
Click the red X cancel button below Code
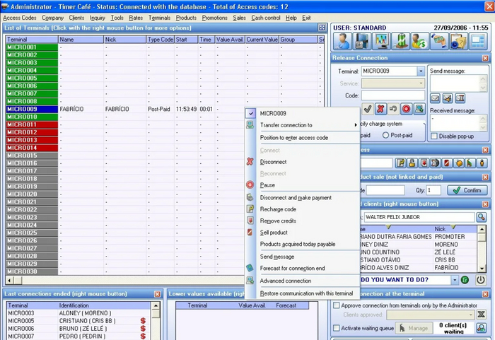380,110
